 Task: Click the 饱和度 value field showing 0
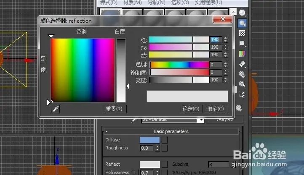[x=216, y=72]
